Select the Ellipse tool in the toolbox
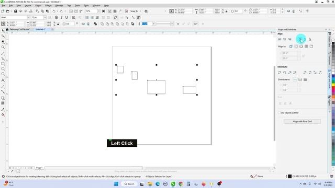The width and height of the screenshot is (335, 188). [3, 69]
